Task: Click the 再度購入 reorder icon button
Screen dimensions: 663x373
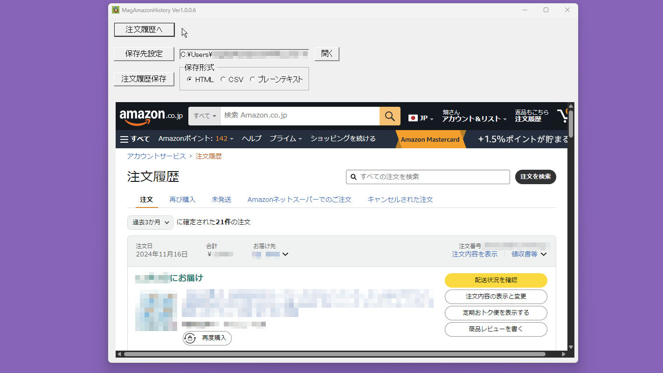Action: tap(207, 338)
